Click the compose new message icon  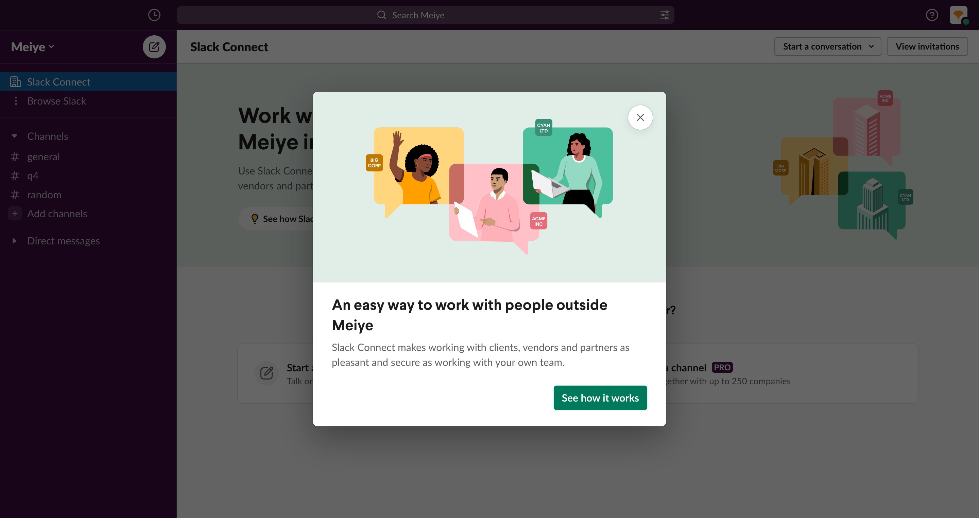[x=154, y=47]
